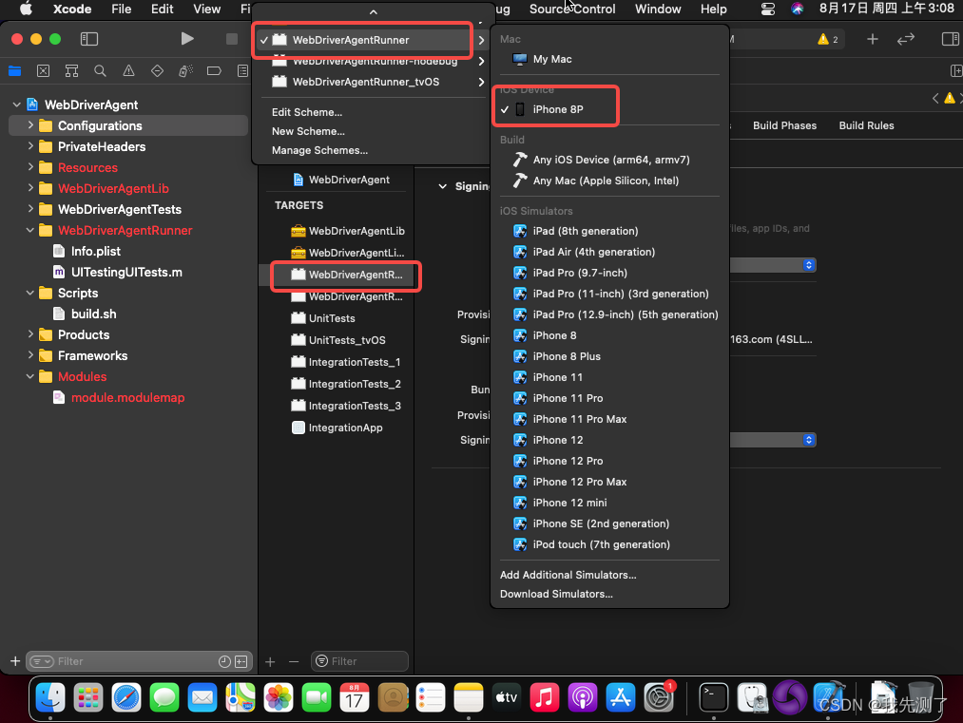The height and width of the screenshot is (723, 963).
Task: Expand the WebDriverAgentRunner-nodebug scheme submenu chevron
Action: [x=480, y=60]
